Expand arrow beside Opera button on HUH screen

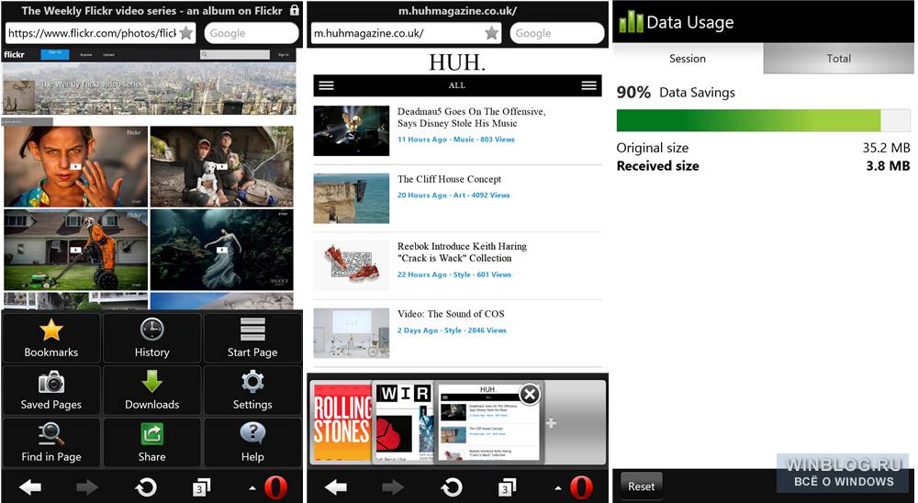pyautogui.click(x=557, y=487)
